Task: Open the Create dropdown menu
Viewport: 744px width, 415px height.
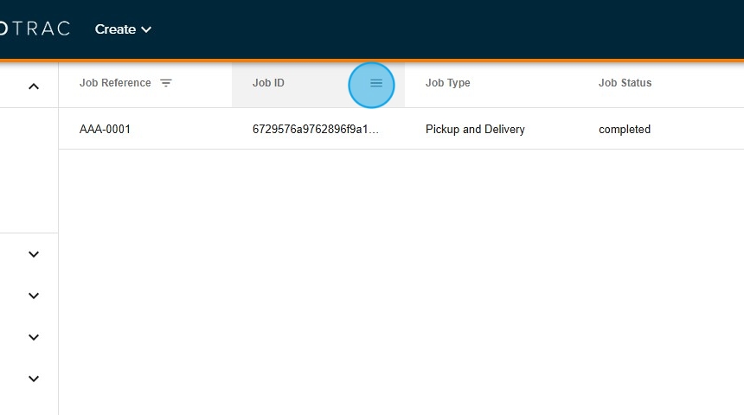Action: click(x=115, y=29)
